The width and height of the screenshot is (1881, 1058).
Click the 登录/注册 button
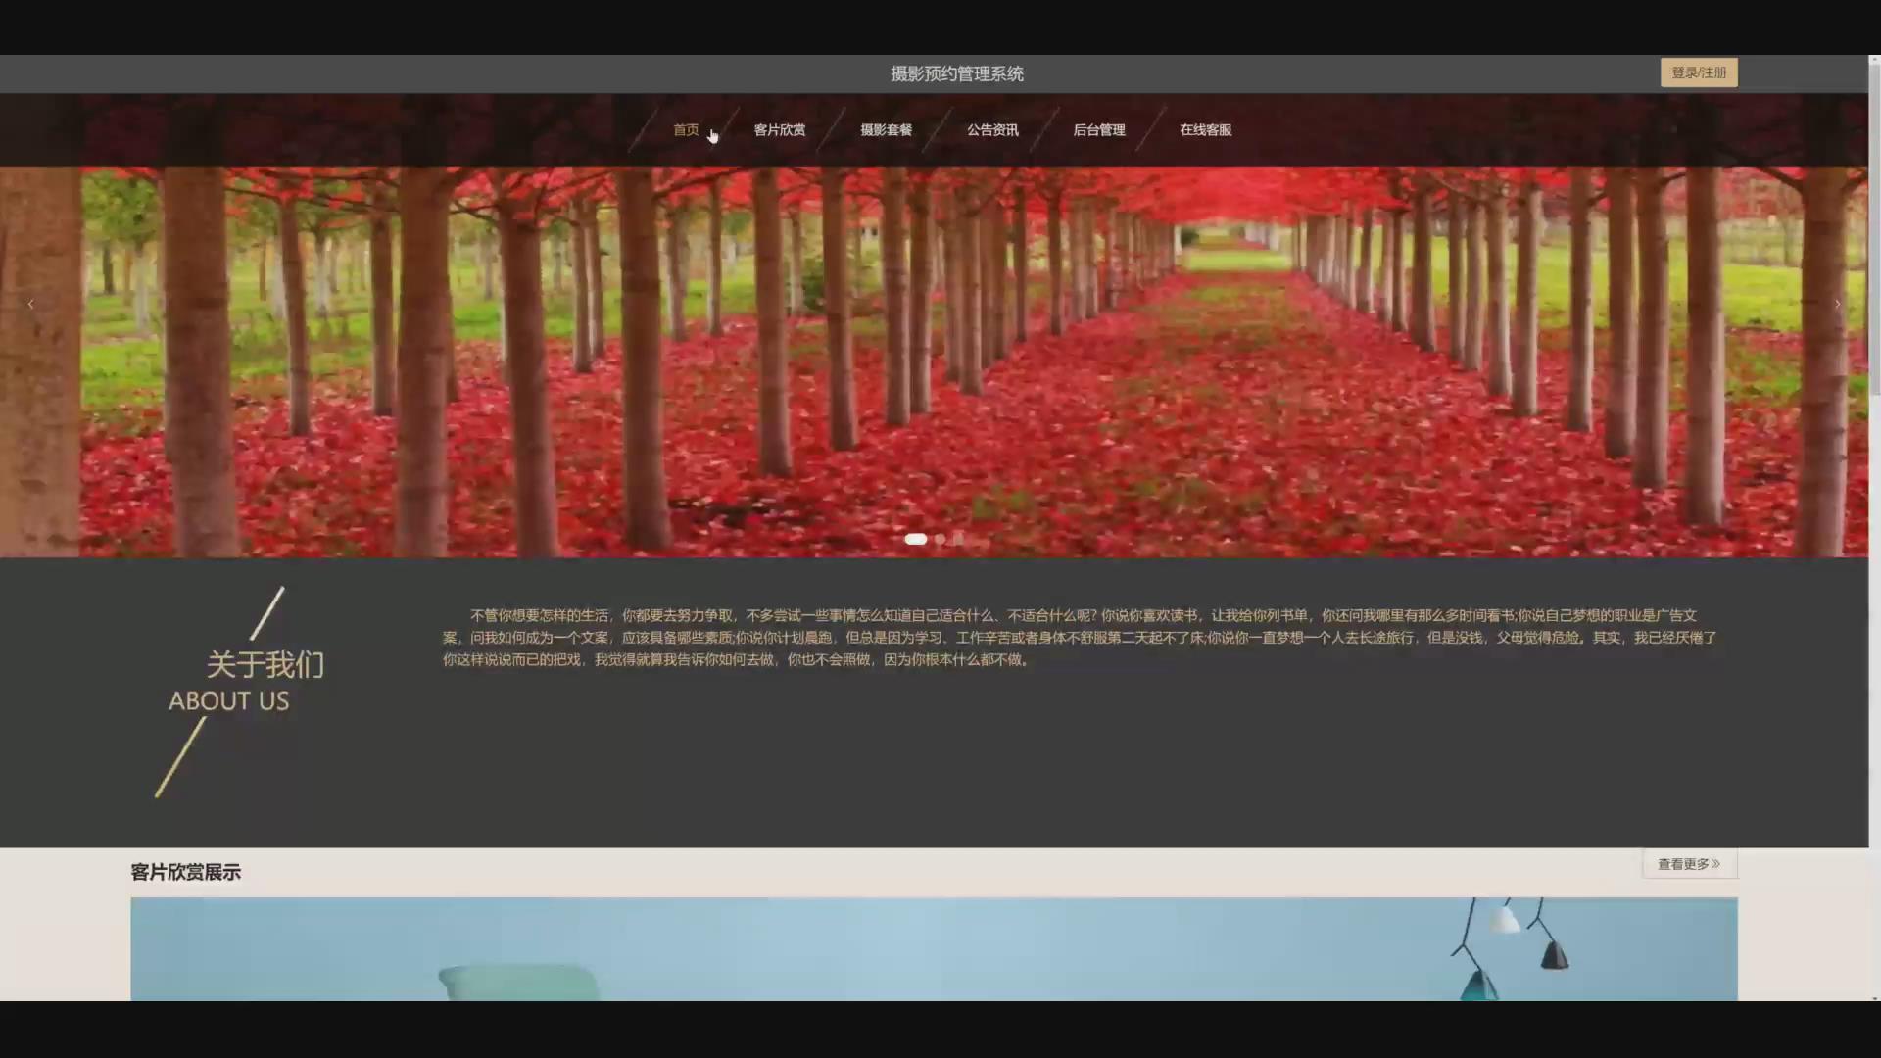1699,72
